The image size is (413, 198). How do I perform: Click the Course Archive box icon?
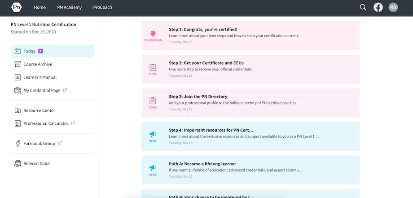pos(18,64)
